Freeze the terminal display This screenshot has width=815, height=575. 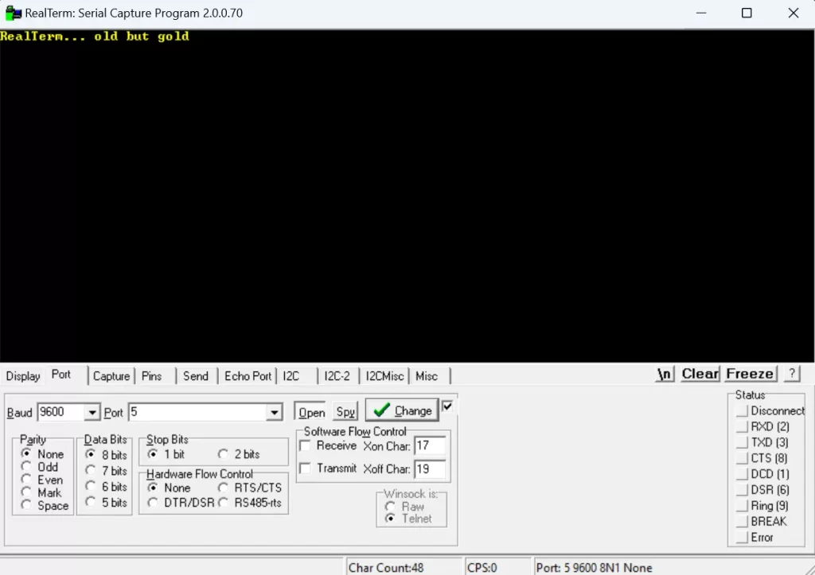(750, 374)
